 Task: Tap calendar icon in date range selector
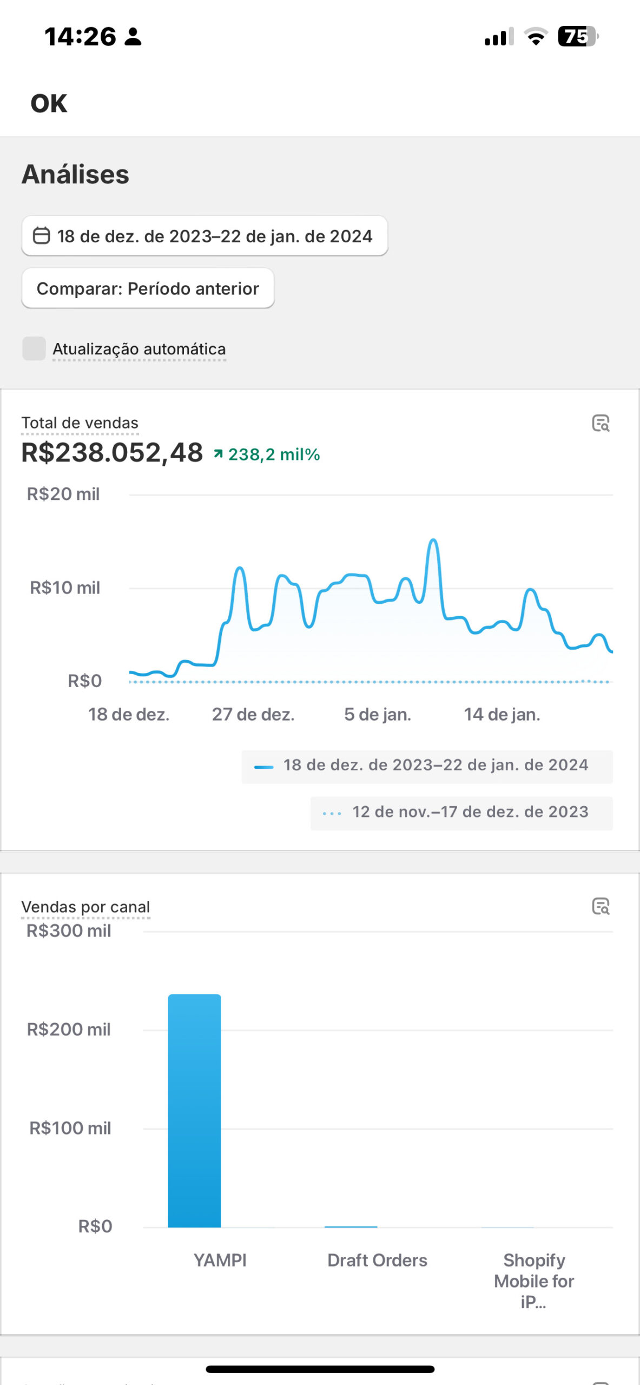[x=42, y=236]
